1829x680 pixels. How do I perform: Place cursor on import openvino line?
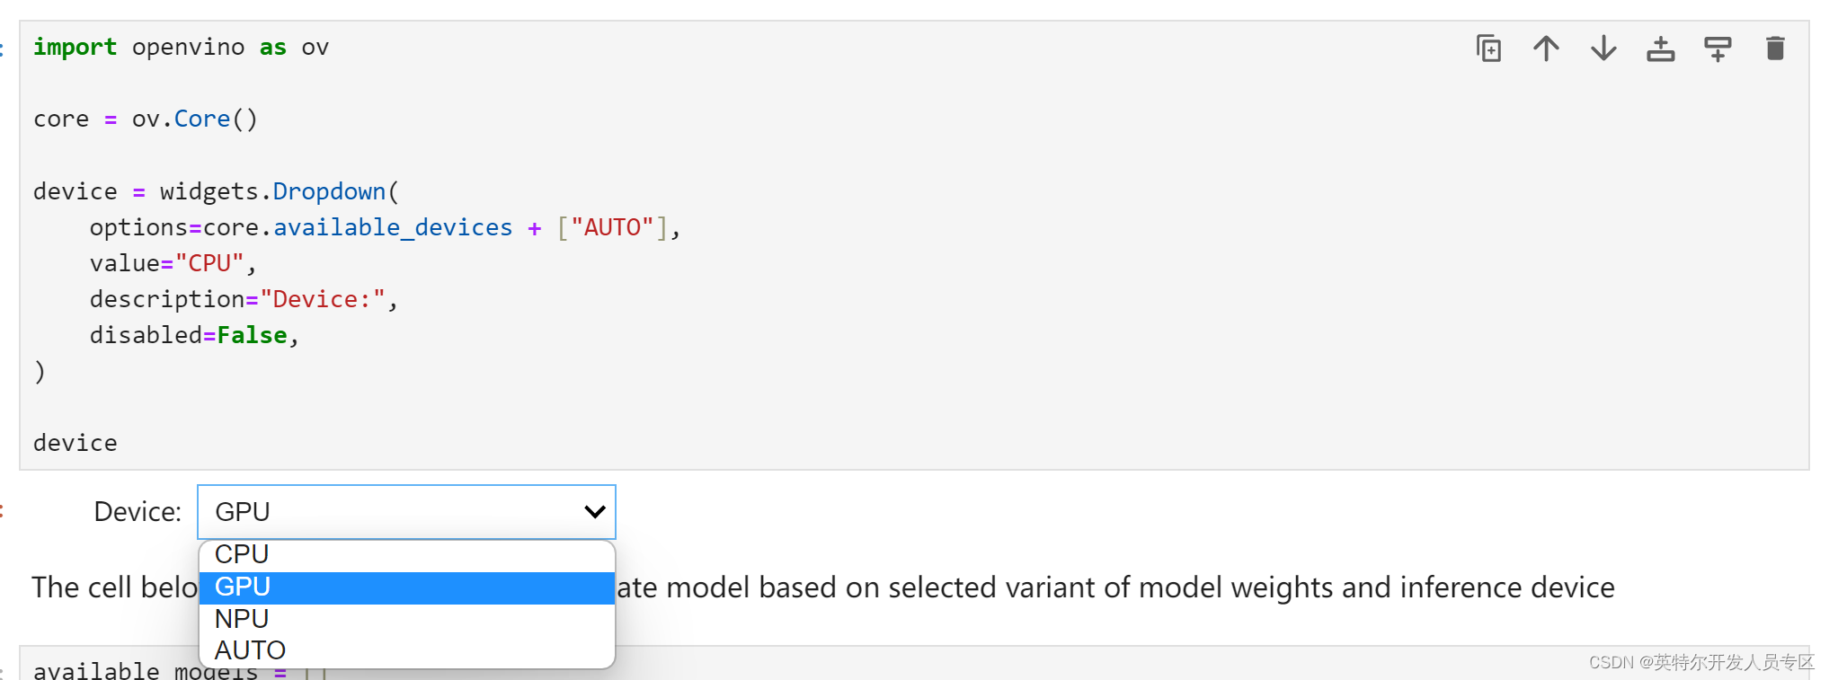(181, 47)
